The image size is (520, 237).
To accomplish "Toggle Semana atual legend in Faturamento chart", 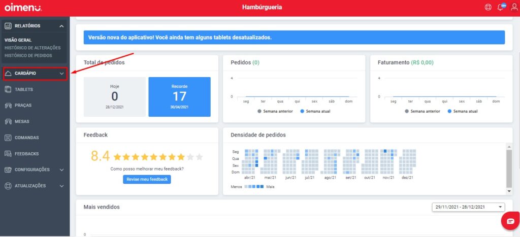I will click(462, 111).
